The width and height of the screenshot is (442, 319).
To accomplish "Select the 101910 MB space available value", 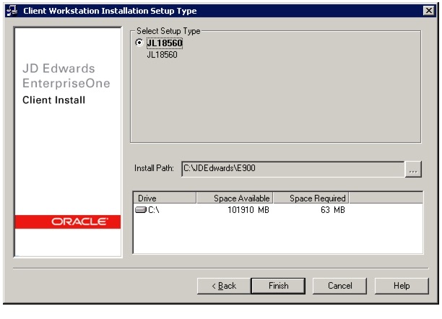I will click(x=248, y=210).
